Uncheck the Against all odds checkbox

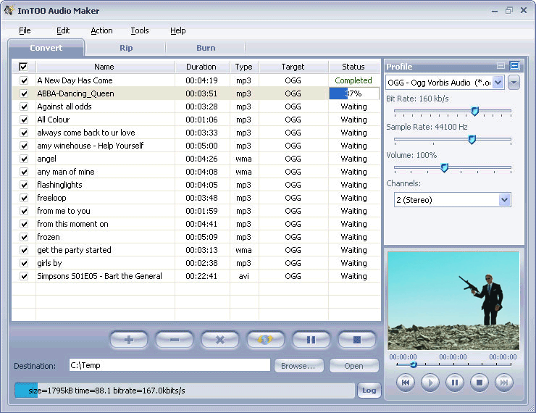pyautogui.click(x=24, y=107)
